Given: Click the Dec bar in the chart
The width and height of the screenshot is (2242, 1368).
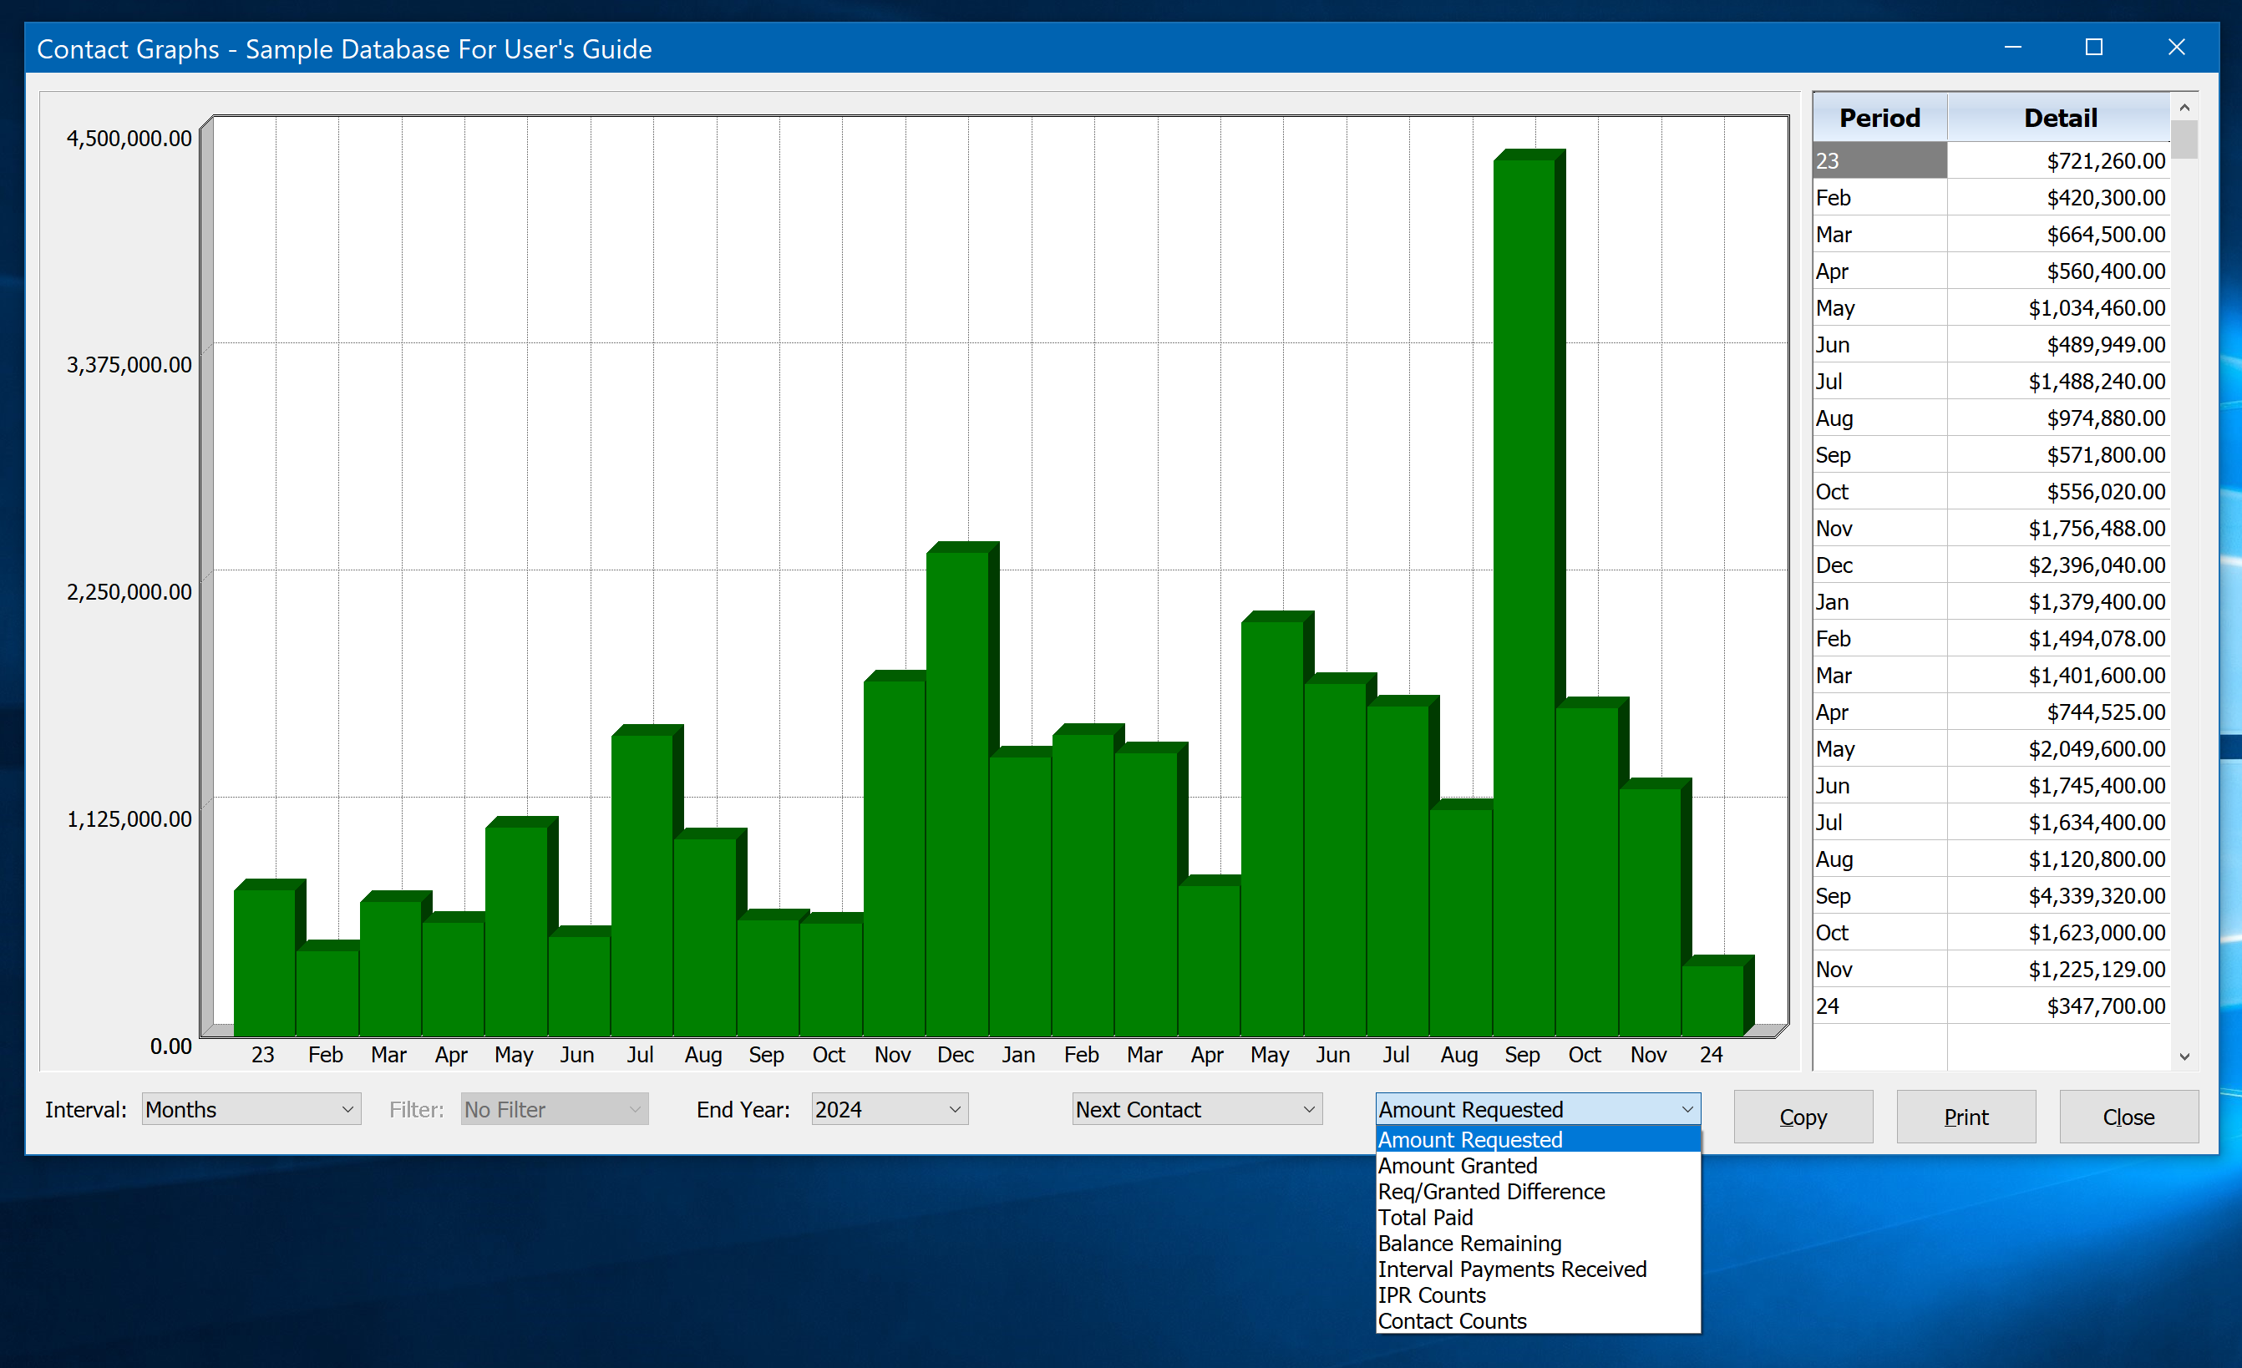Looking at the screenshot, I should [957, 792].
